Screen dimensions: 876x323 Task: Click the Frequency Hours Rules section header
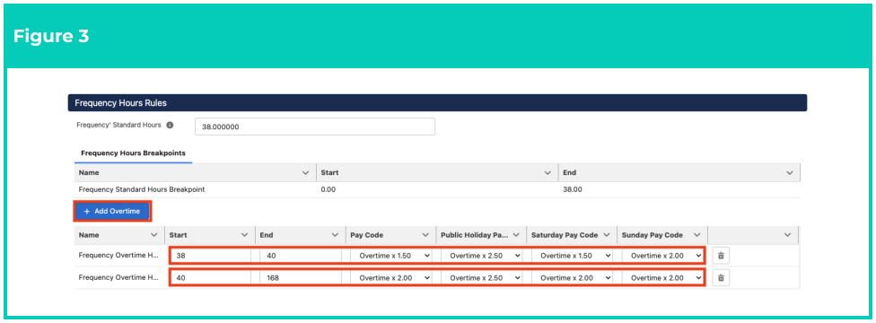click(x=437, y=103)
